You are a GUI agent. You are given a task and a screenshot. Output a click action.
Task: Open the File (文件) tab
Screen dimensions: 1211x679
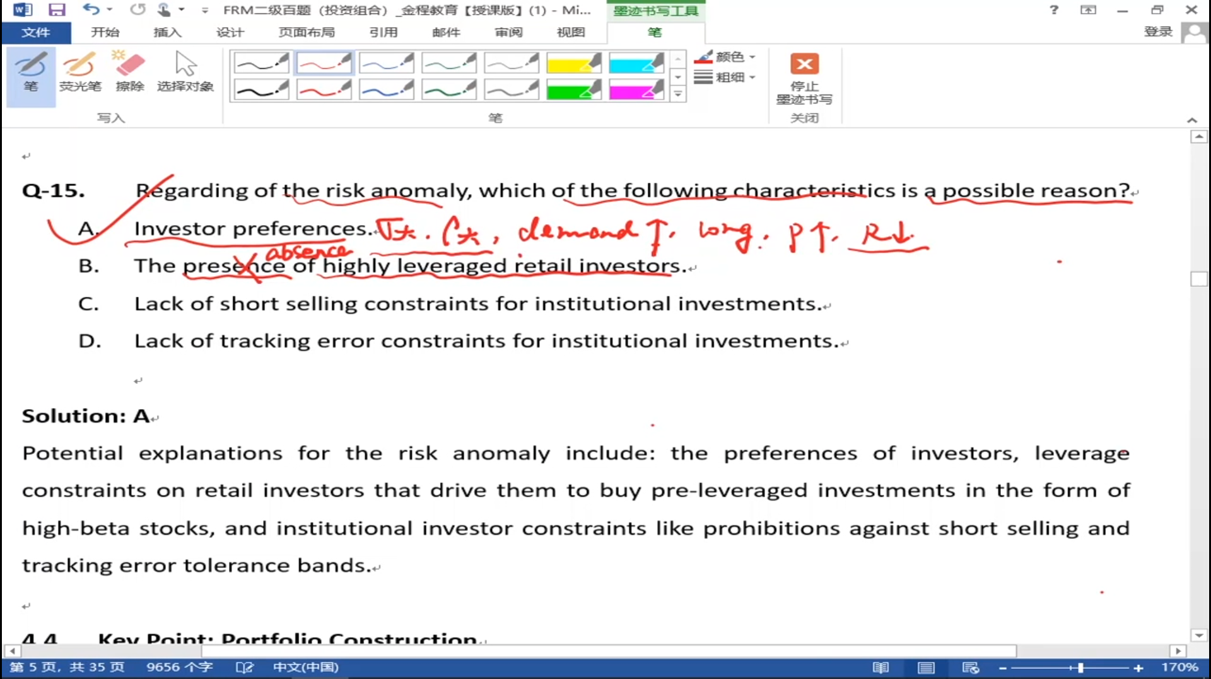(x=36, y=32)
